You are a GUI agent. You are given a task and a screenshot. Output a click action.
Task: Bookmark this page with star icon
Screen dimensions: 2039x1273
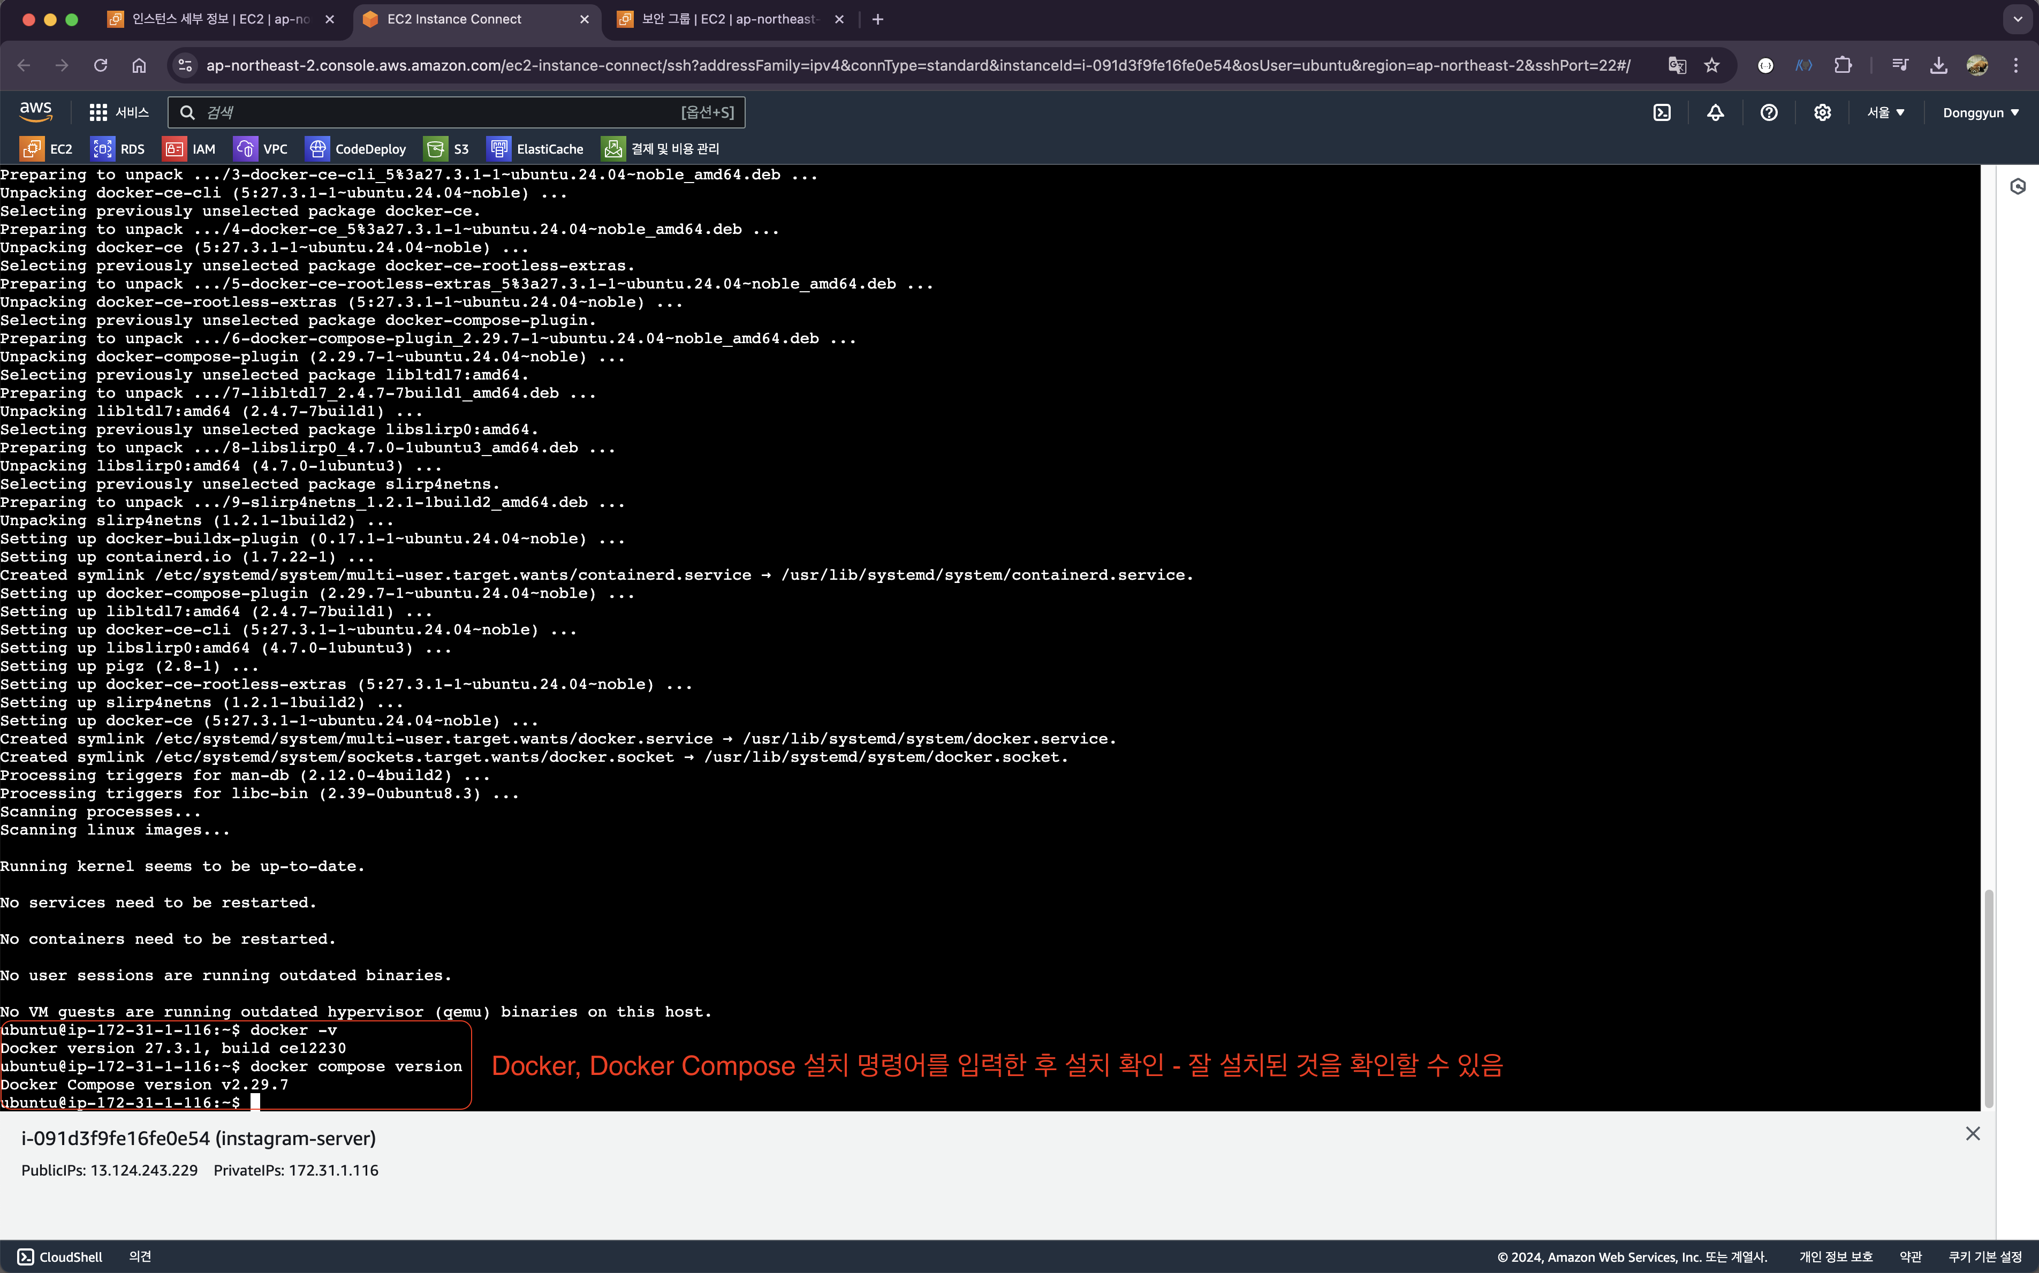coord(1711,66)
